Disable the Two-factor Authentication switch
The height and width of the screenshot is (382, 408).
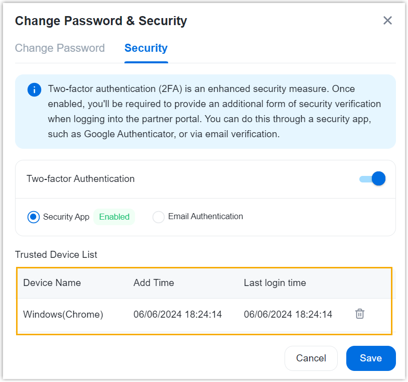373,178
